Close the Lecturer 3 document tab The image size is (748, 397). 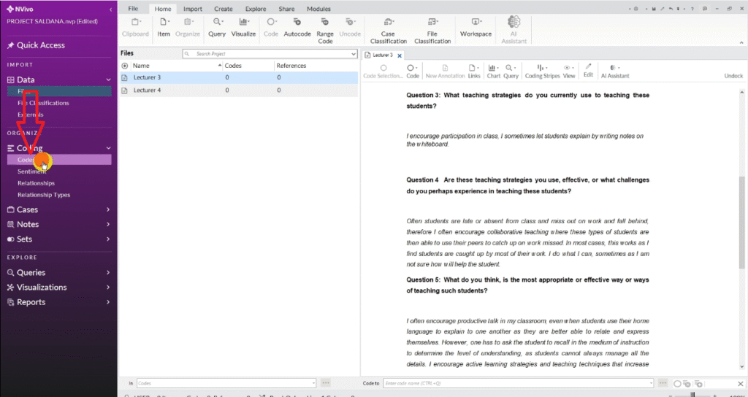[400, 55]
